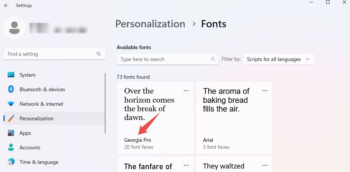This screenshot has width=350, height=172.
Task: Click the Accounts person icon
Action: click(11, 147)
